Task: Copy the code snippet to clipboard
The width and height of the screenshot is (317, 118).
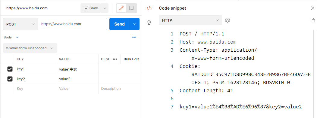Action: 313,20
